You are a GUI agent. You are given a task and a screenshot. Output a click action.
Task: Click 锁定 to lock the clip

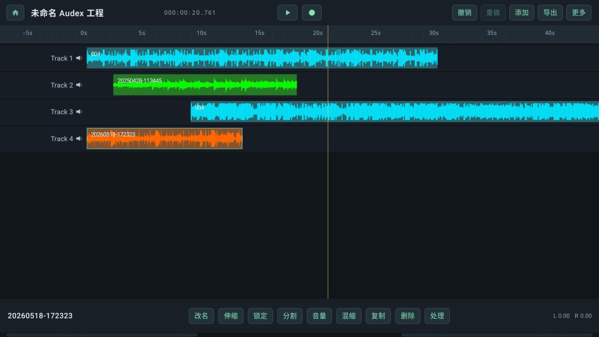click(260, 316)
